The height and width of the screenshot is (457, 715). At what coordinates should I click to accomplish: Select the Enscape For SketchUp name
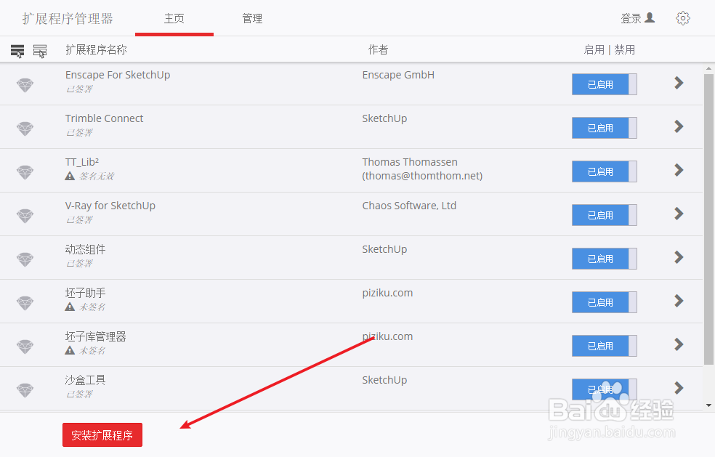[118, 75]
